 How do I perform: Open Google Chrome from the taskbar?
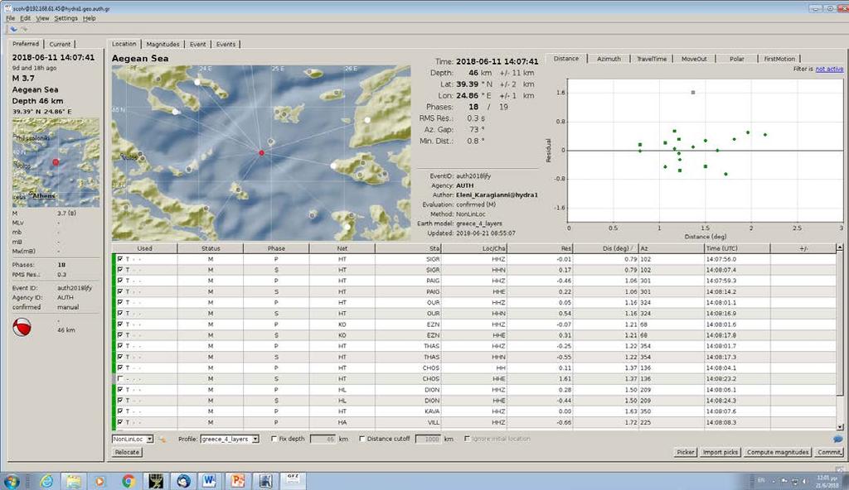click(x=128, y=480)
